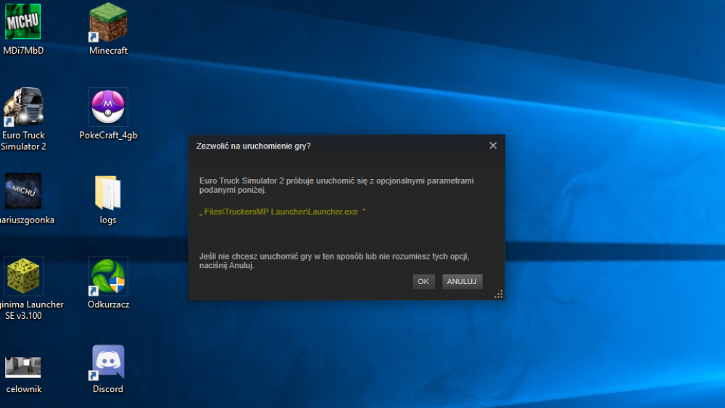Image resolution: width=725 pixels, height=408 pixels.
Task: Click the 'logs' label below the folder
Action: (x=108, y=220)
